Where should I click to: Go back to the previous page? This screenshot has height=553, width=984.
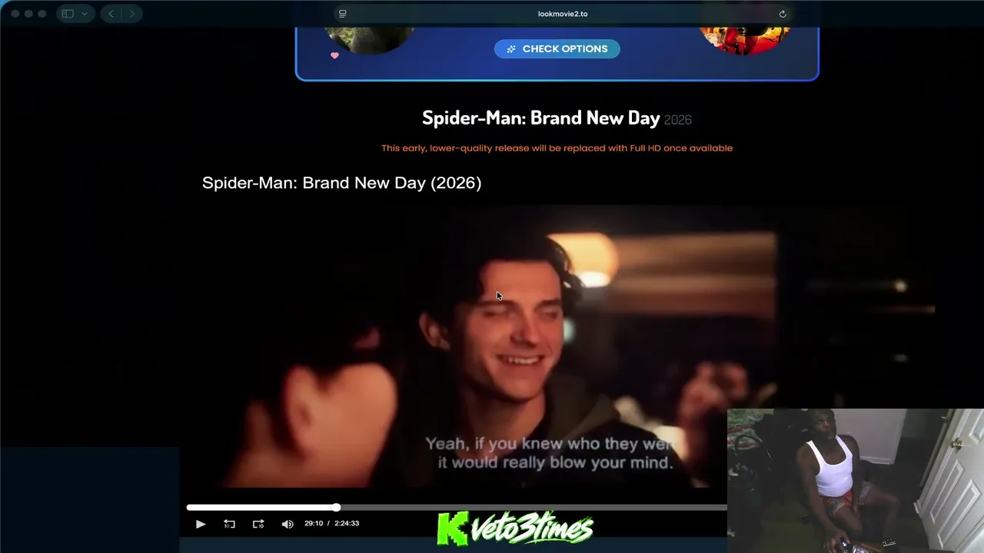111,14
